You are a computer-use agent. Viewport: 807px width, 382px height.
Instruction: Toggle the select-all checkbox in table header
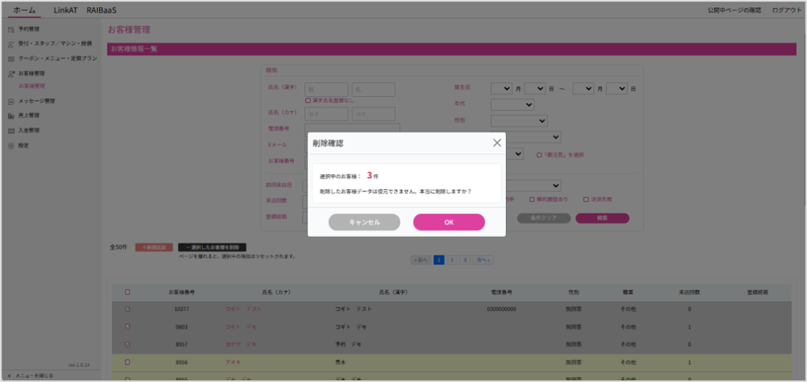[x=128, y=292]
